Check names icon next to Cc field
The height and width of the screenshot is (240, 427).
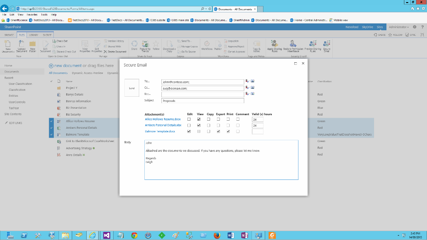click(x=247, y=87)
